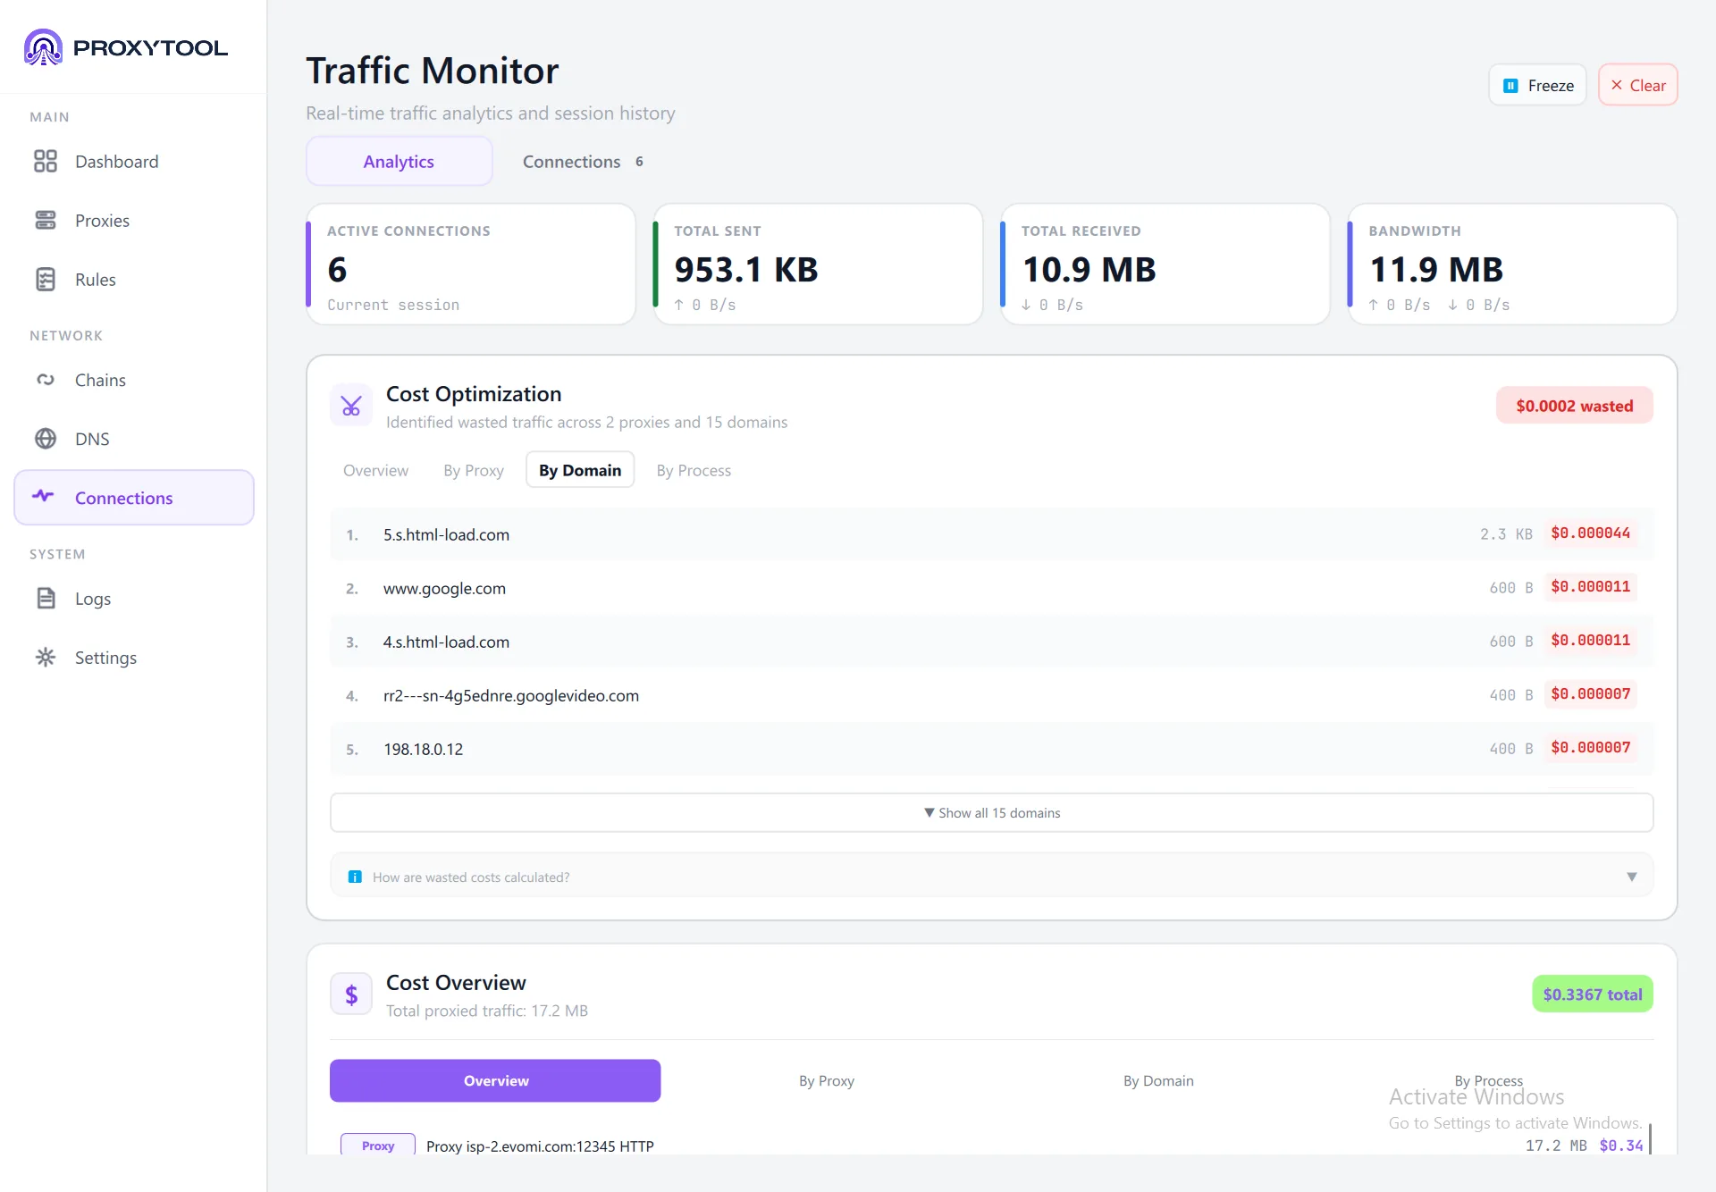Select By Process tab in Cost Overview

(x=1489, y=1080)
